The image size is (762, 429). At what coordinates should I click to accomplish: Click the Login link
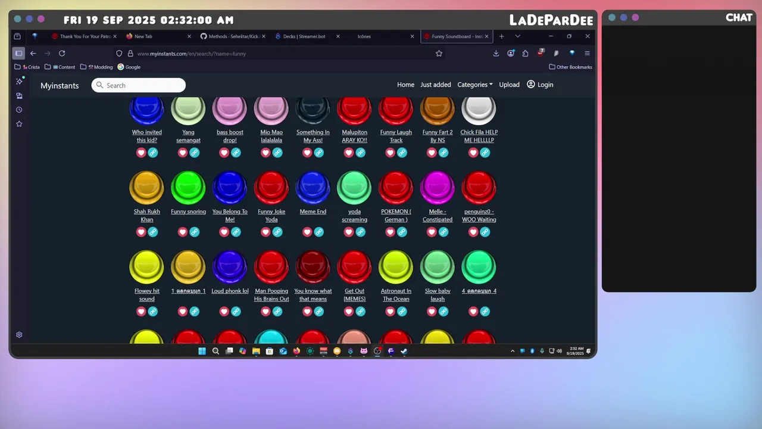click(540, 85)
